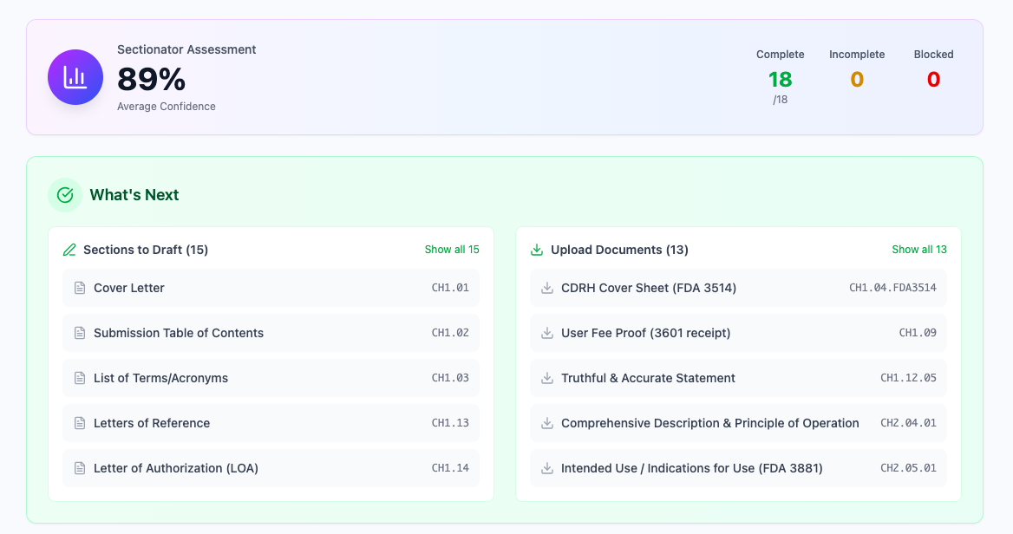Click the bar chart icon on Sectionator Assessment
This screenshot has height=534, width=1013.
[x=75, y=76]
